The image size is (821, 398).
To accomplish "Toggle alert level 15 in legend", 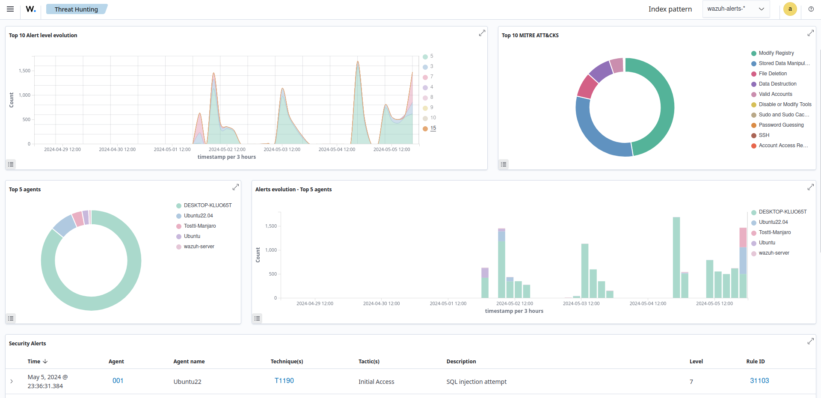I will (x=433, y=128).
